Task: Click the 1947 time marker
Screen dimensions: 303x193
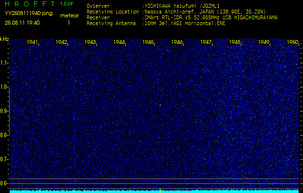Action: pos(206,42)
